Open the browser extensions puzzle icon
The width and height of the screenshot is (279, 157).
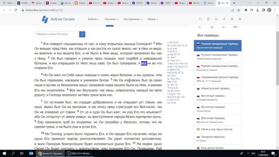pyautogui.click(x=246, y=10)
